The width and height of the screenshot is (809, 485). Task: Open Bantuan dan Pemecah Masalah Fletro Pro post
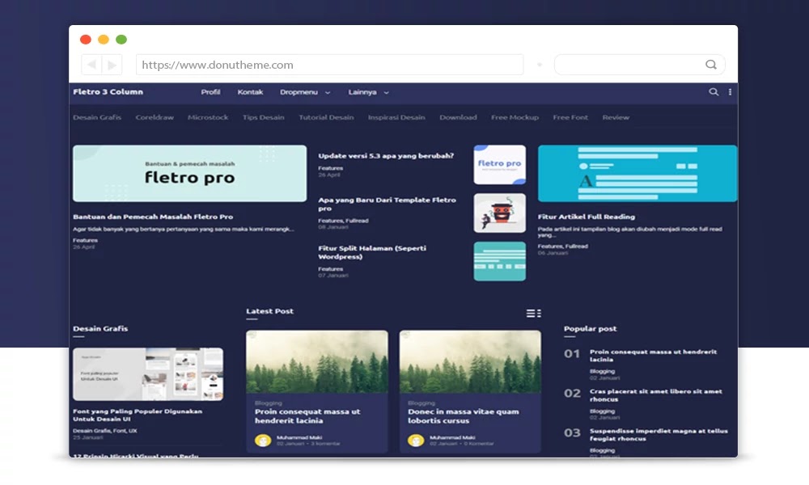[x=153, y=217]
